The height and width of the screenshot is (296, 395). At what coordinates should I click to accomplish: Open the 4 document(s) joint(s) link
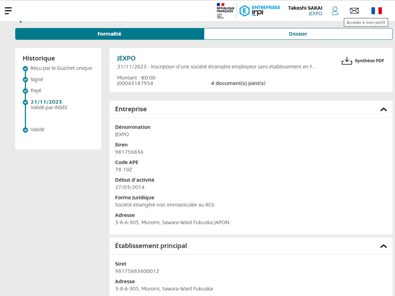coord(238,83)
